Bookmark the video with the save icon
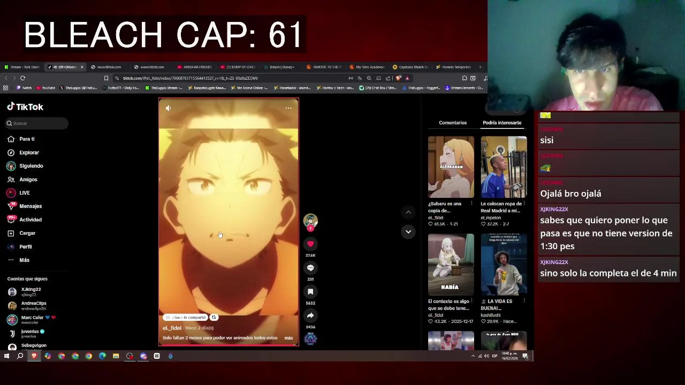The width and height of the screenshot is (685, 385). coord(310,291)
